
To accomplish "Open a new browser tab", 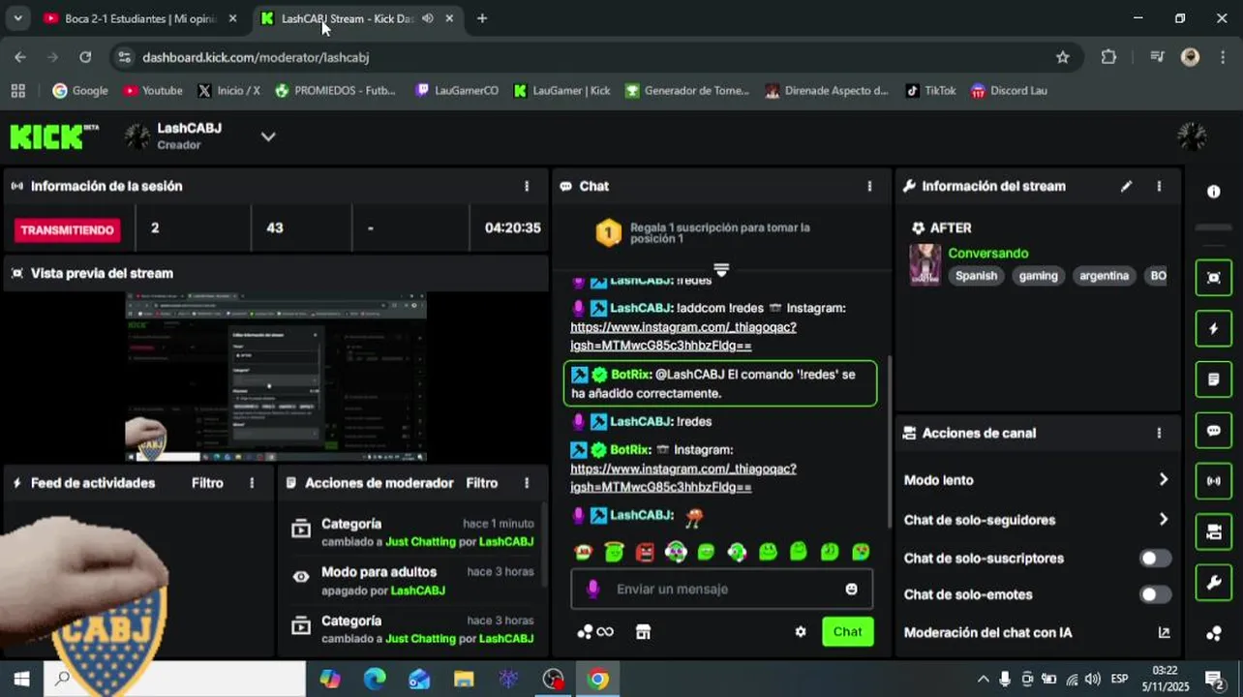I will tap(482, 18).
